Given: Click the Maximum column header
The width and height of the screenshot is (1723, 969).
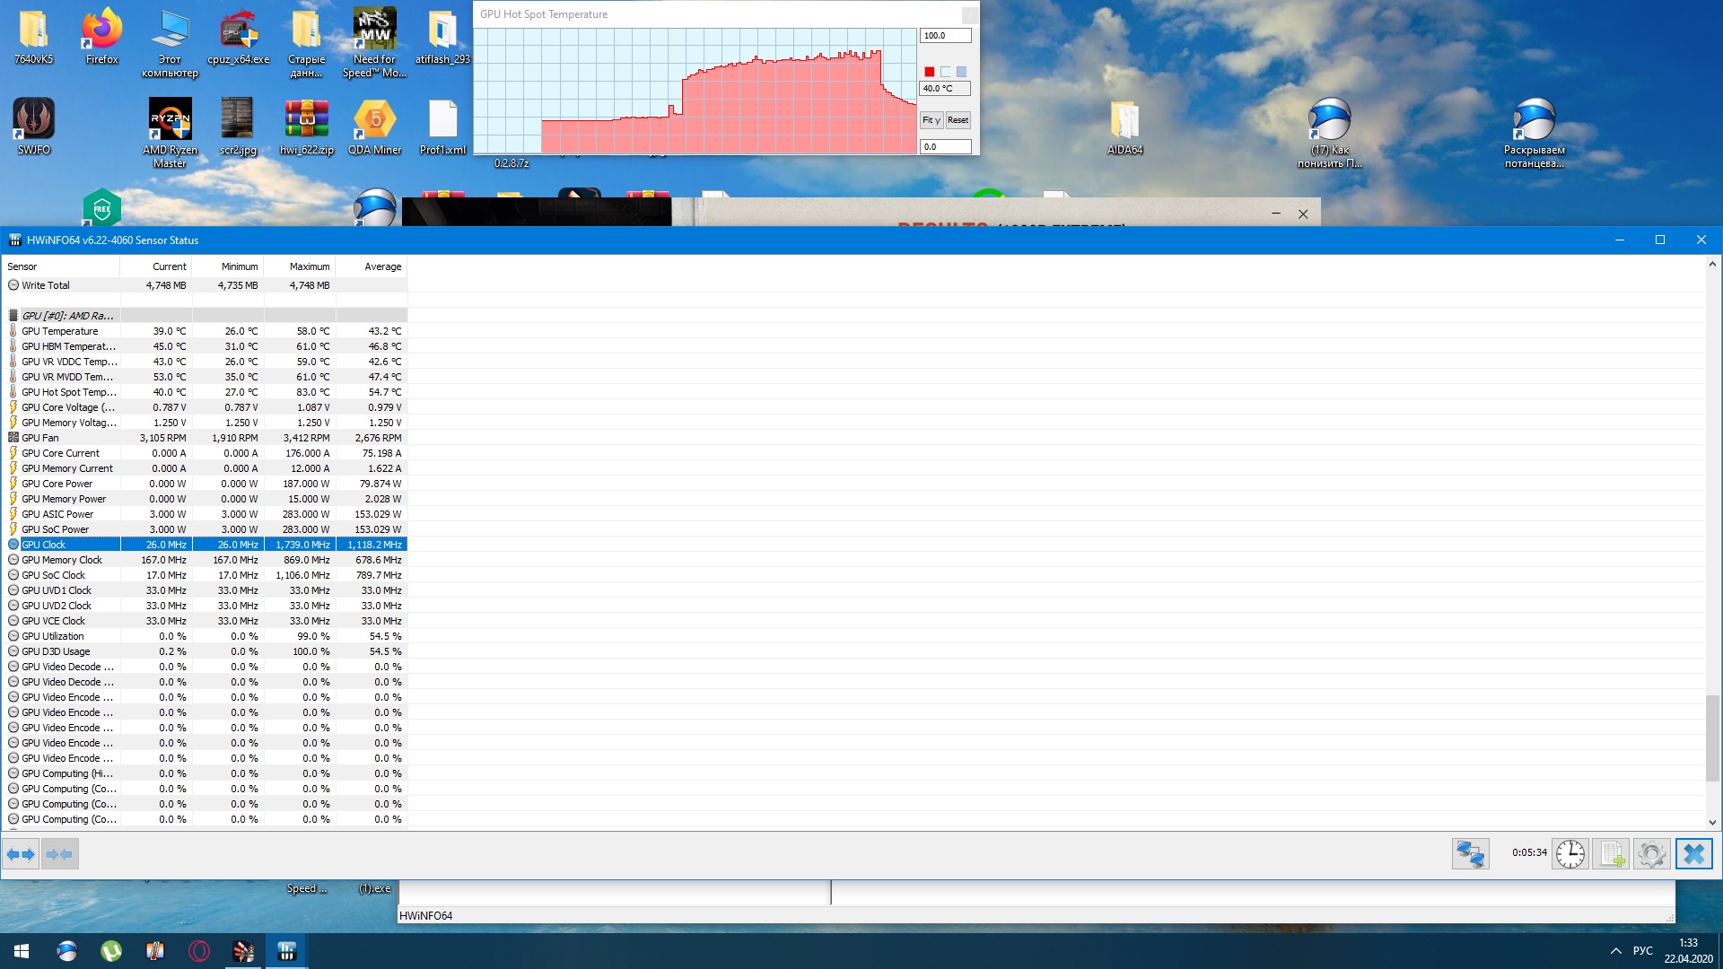Looking at the screenshot, I should pyautogui.click(x=309, y=266).
